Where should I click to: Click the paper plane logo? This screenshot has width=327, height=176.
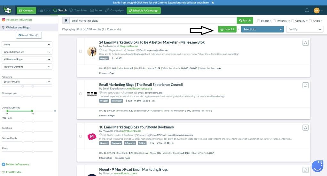[7, 11]
